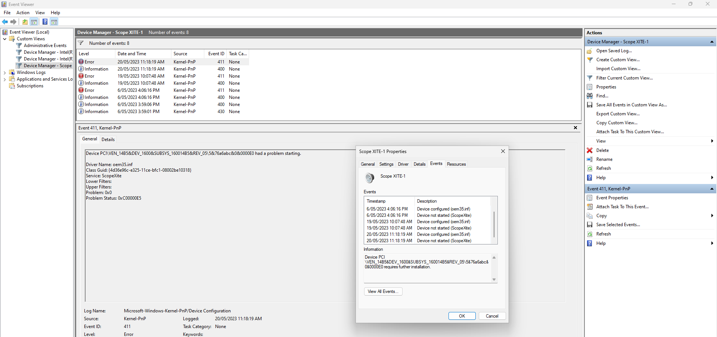Click the Scope XITE-1 speaker device icon
717x337 pixels.
pos(370,178)
